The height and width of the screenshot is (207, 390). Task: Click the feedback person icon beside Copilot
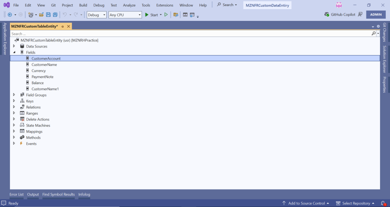pos(360,15)
